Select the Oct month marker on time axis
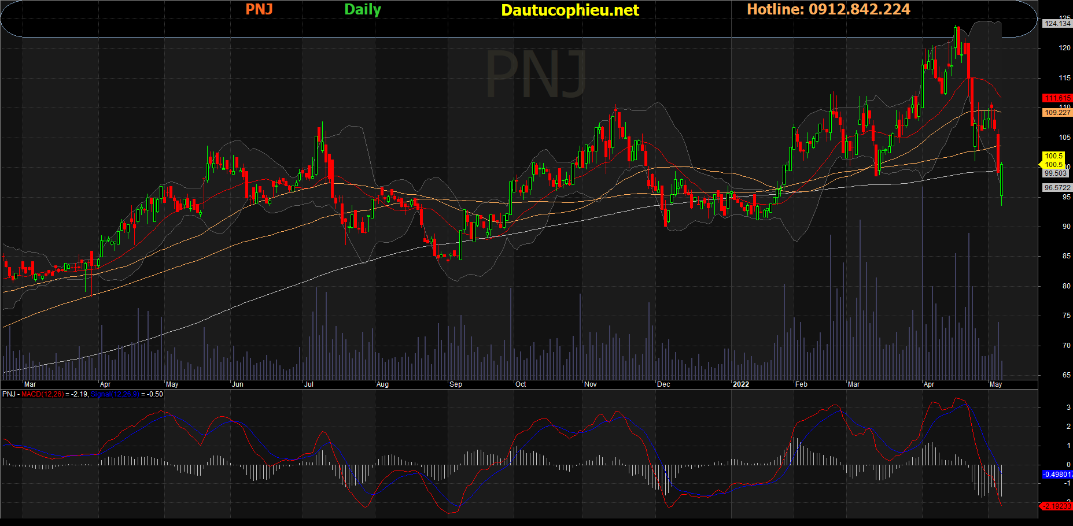This screenshot has width=1073, height=526. [x=521, y=384]
